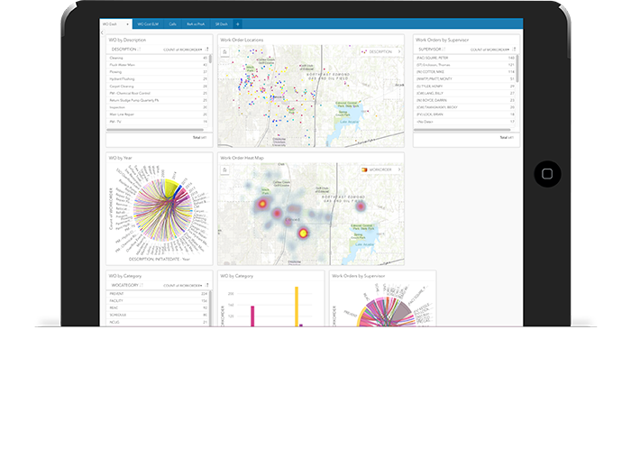Add a new page with plus tab
Image resolution: width=631 pixels, height=449 pixels.
[x=237, y=23]
